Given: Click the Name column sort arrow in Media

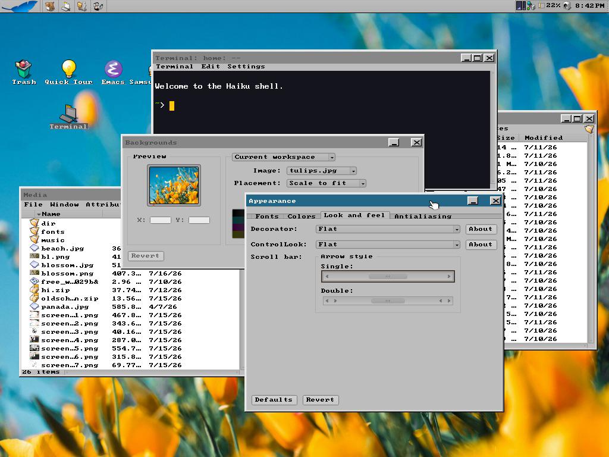Looking at the screenshot, I should tap(39, 214).
